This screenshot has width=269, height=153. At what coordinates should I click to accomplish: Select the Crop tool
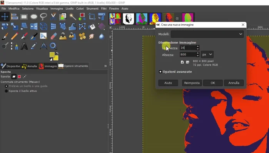click(x=92, y=17)
